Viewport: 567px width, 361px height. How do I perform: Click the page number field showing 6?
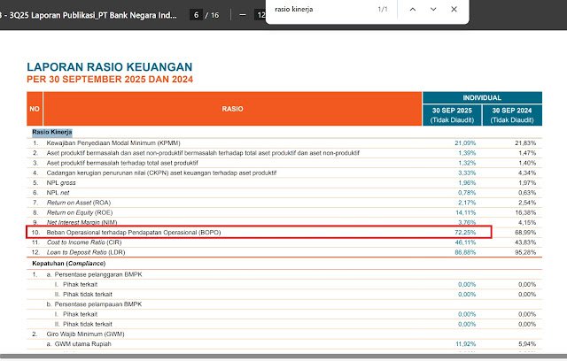[x=196, y=15]
